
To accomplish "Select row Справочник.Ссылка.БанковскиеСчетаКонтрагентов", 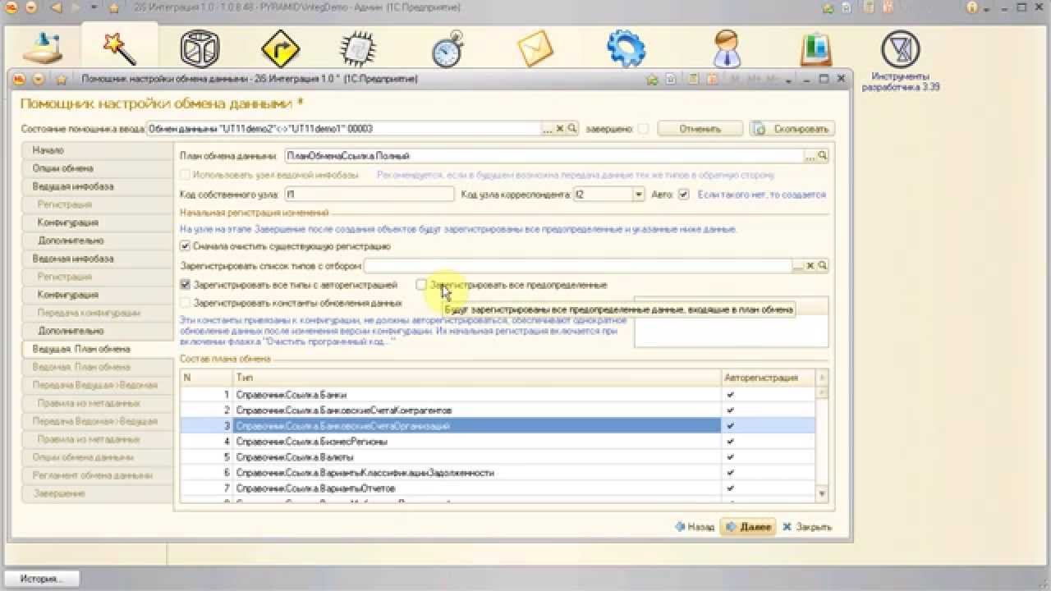I will 498,410.
